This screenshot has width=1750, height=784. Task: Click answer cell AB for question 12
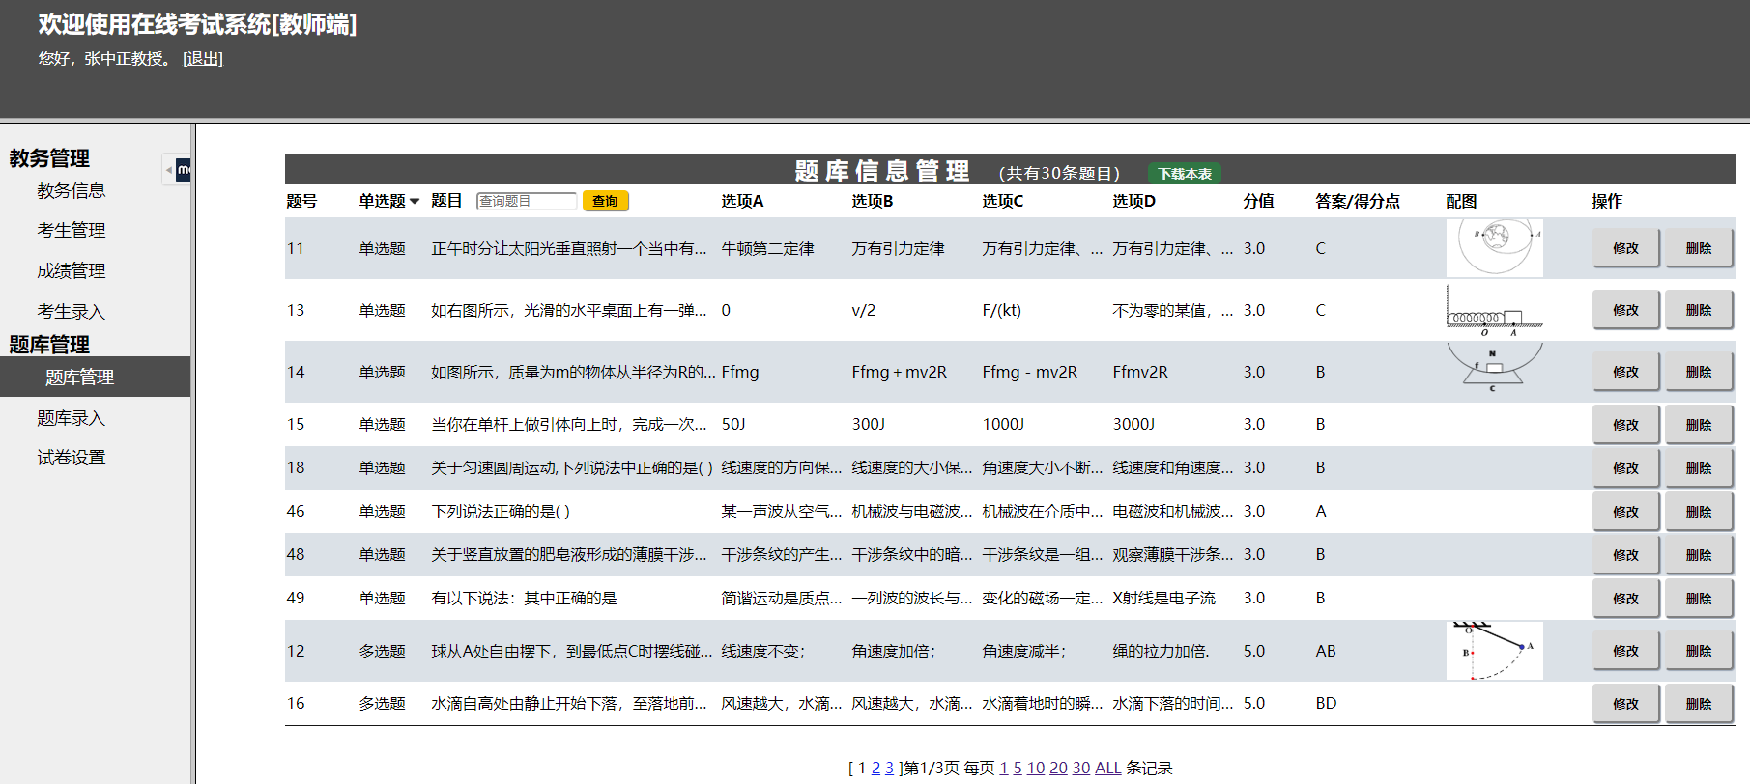(x=1326, y=652)
